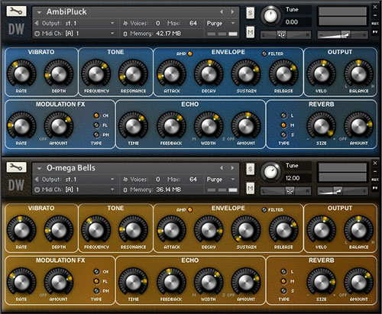This screenshot has height=314, width=382.
Task: Mute the O-mega Bells instrument
Action: 250,188
